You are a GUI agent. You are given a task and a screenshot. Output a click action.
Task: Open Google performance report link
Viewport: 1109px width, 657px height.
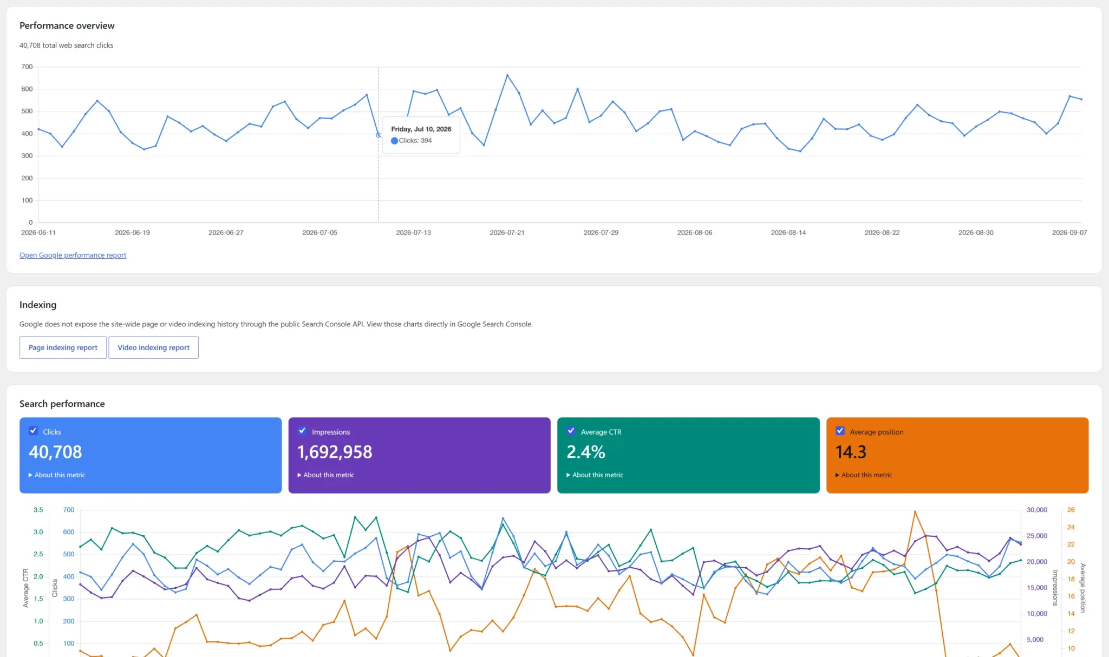tap(73, 255)
